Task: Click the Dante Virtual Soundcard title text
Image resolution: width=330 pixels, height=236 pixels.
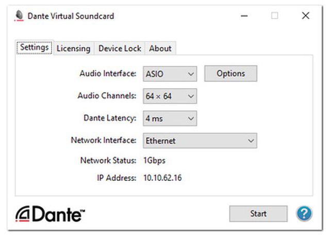Action: [71, 16]
